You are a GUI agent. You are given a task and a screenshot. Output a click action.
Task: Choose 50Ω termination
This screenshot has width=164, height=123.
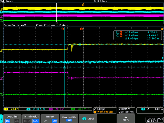coord(36,121)
